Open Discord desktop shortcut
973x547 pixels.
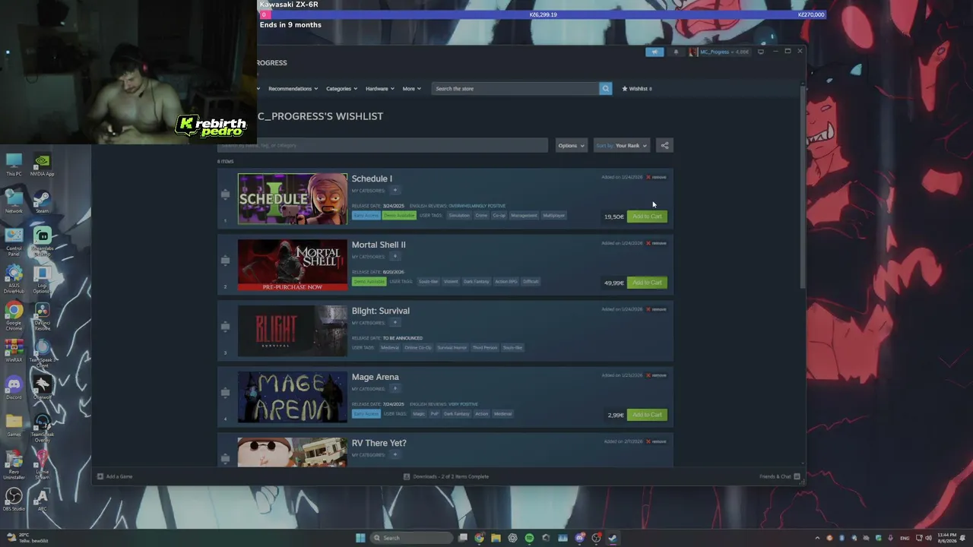(x=14, y=387)
